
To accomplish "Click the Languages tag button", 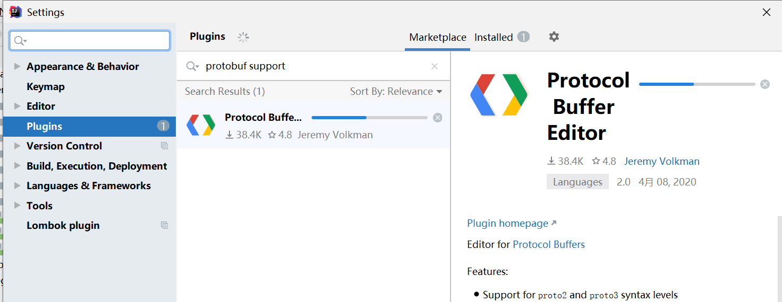I will coord(577,182).
